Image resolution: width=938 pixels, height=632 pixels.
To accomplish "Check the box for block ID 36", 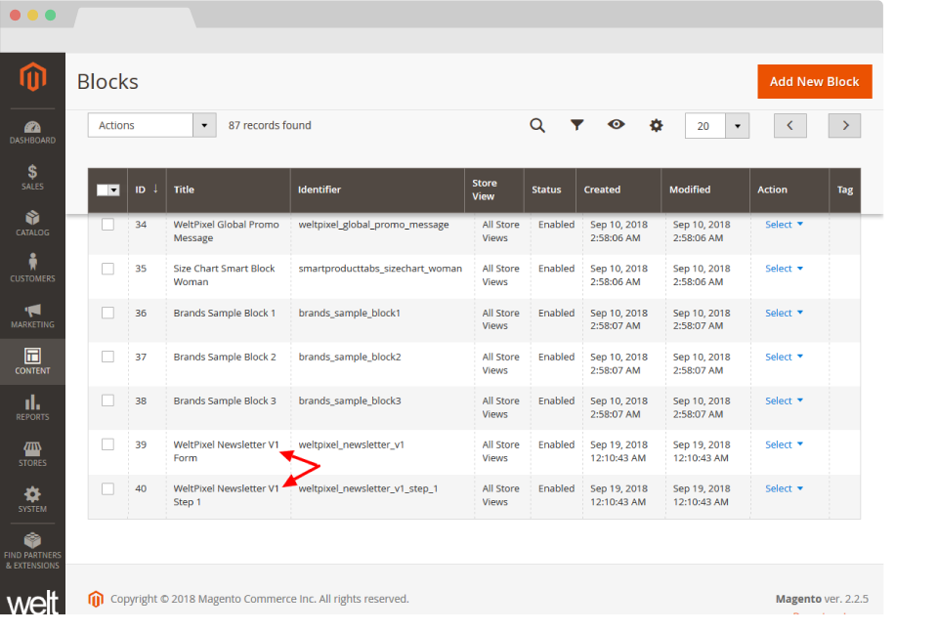I will click(107, 313).
